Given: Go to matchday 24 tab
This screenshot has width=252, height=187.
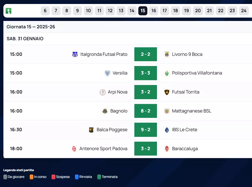Looking at the screenshot, I should pos(244,11).
